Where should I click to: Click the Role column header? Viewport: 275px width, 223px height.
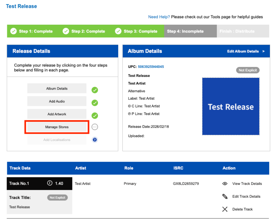(129, 168)
